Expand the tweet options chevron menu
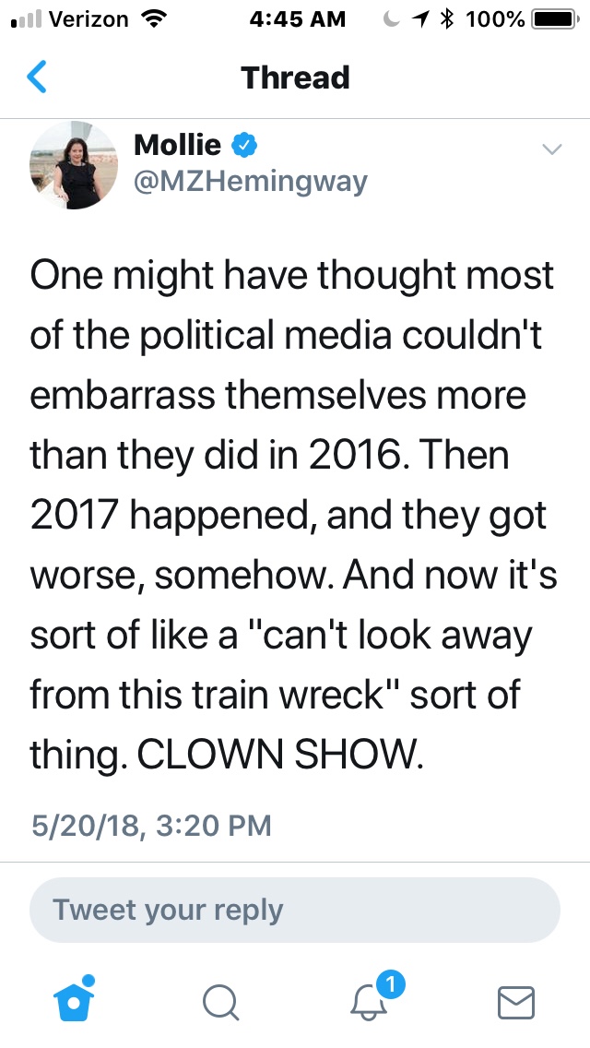The image size is (590, 1048). click(551, 149)
